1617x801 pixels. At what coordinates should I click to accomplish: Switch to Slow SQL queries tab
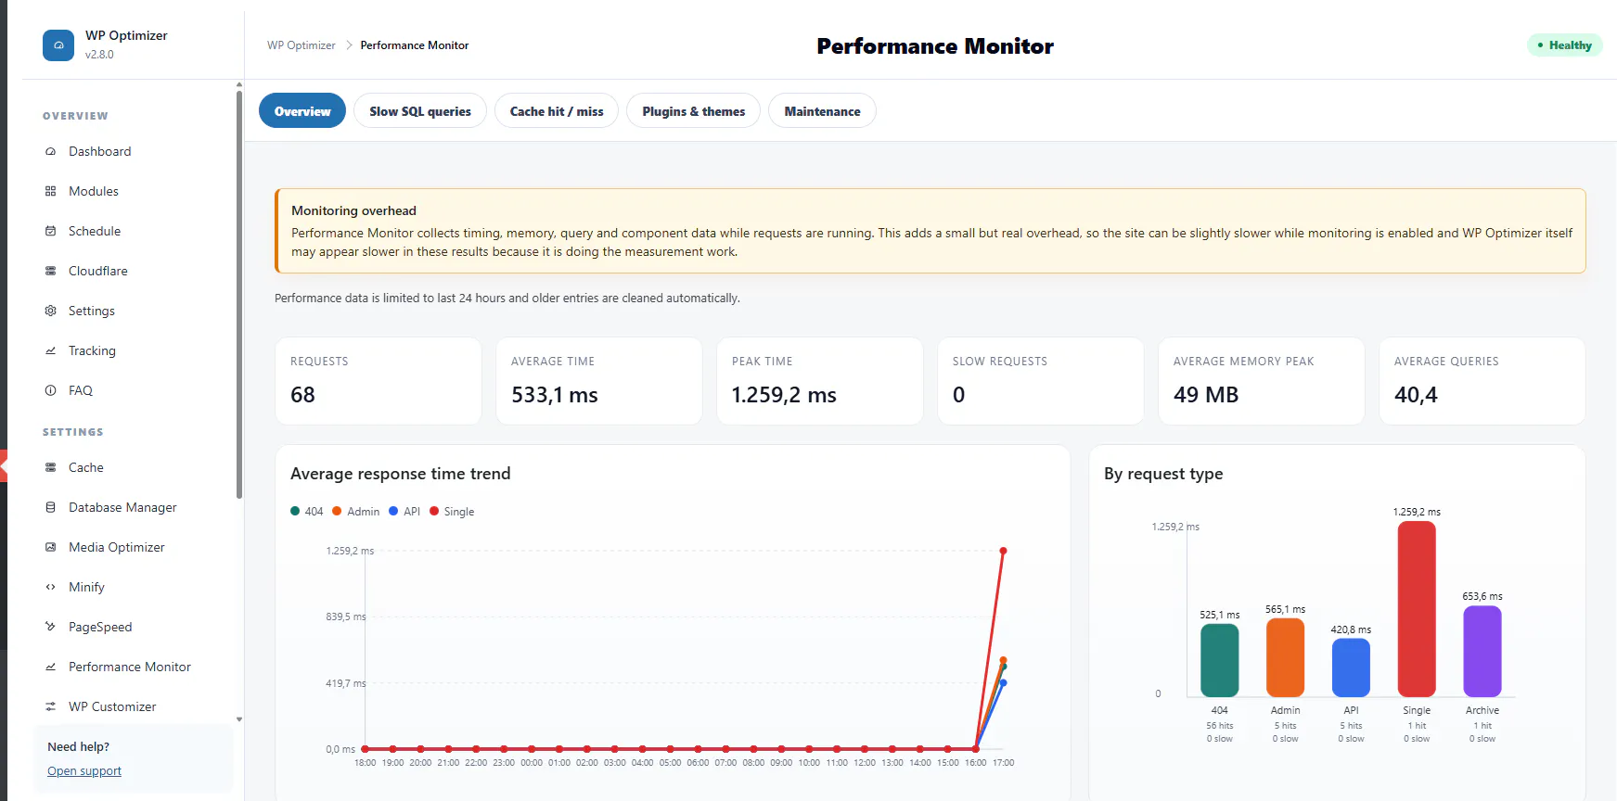click(x=420, y=111)
